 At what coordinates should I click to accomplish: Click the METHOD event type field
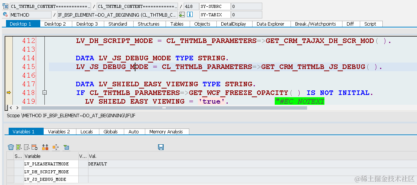(x=30, y=15)
